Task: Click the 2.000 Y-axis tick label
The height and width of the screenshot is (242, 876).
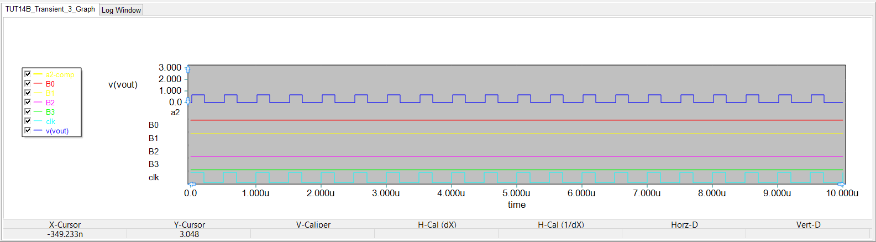Action: [x=170, y=79]
